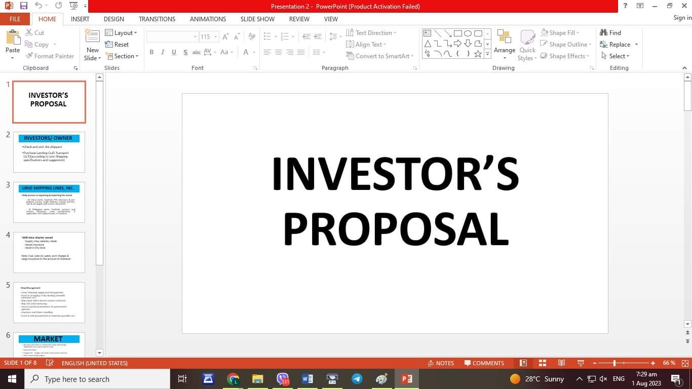Decrease the font size
Screen dimensions: 692x389
tap(237, 37)
